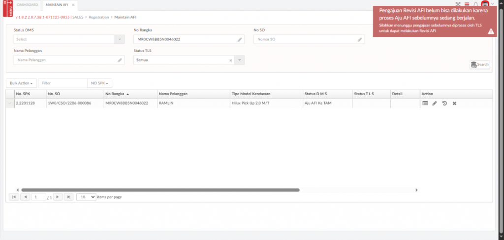
Task: Click the view detail icon in Action column
Action: tap(425, 103)
